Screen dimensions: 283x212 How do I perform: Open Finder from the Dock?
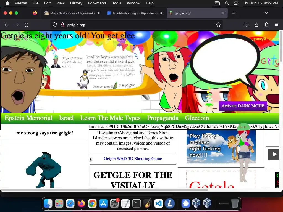coord(48,203)
